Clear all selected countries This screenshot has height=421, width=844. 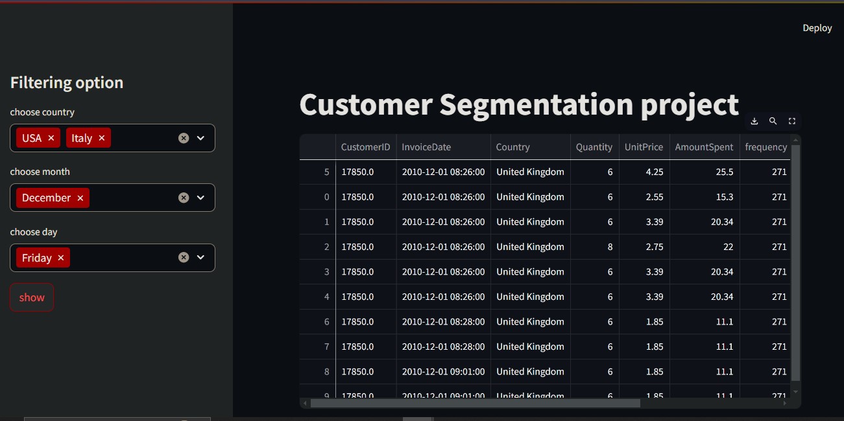tap(184, 138)
